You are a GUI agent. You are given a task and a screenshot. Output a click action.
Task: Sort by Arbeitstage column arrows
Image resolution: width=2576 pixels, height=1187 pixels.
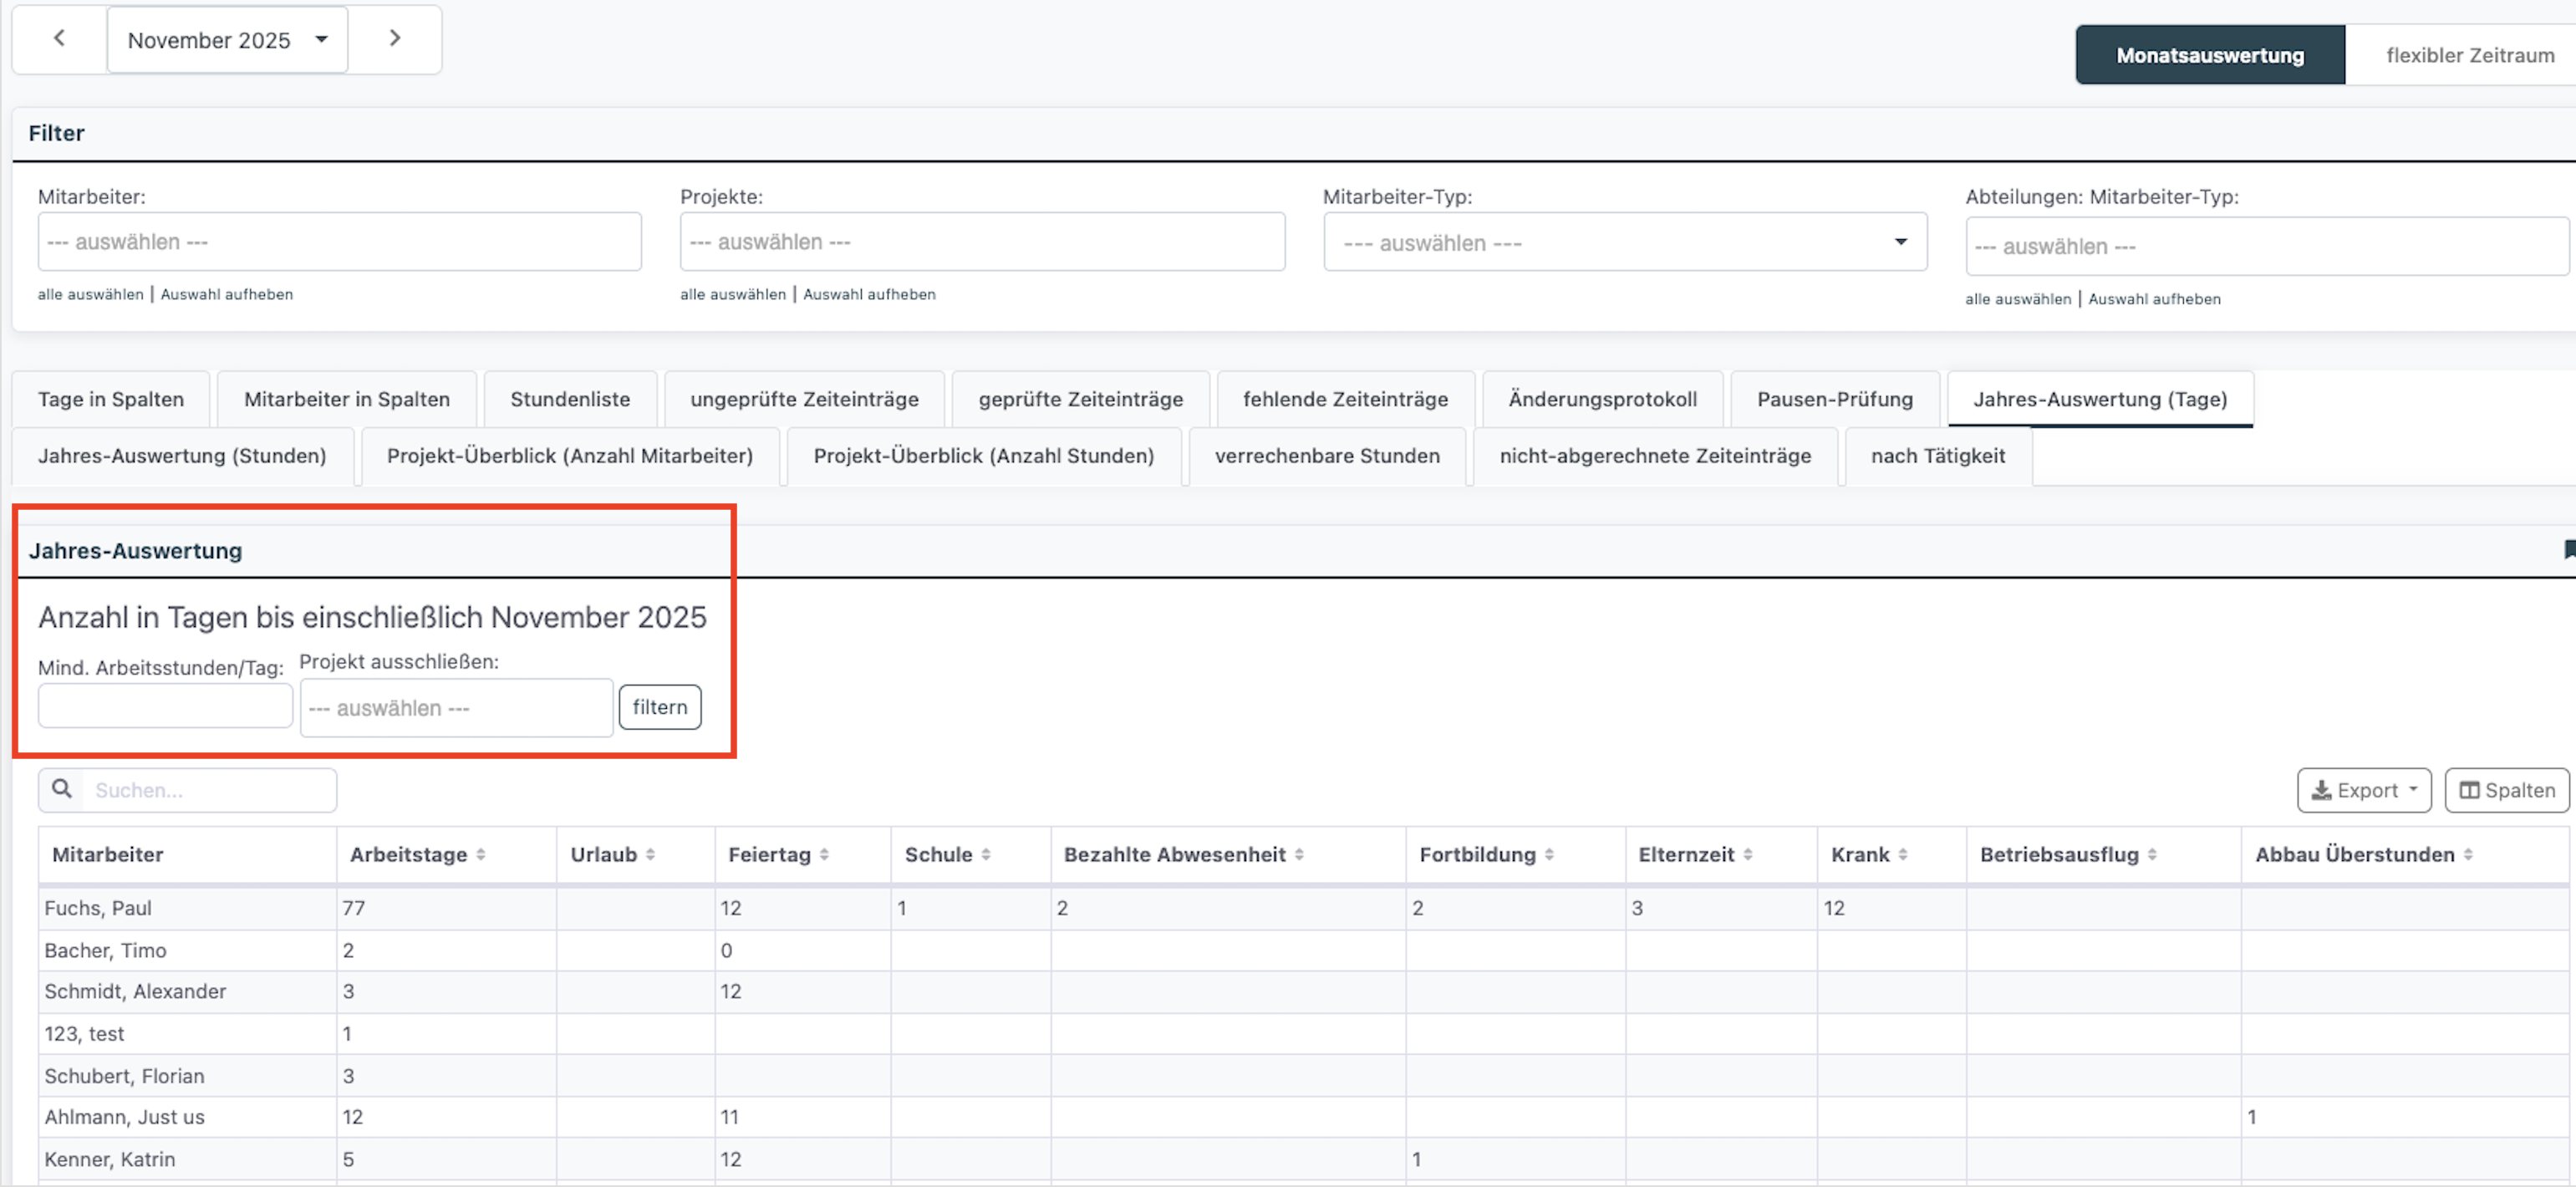tap(481, 855)
